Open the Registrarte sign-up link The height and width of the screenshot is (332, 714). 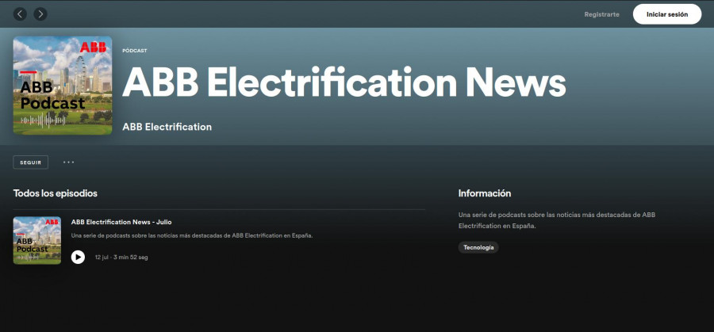click(x=601, y=14)
